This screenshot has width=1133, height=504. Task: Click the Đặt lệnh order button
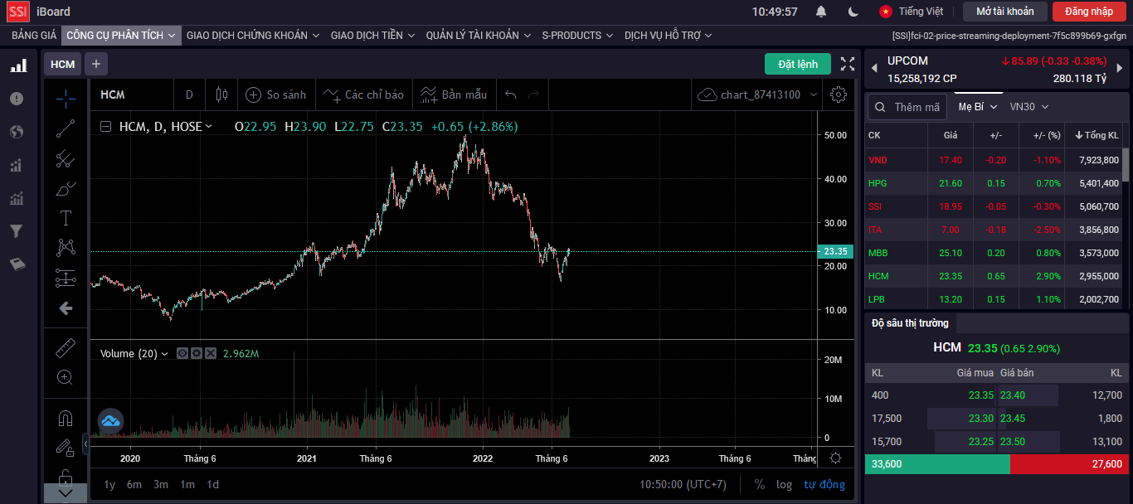pos(797,64)
